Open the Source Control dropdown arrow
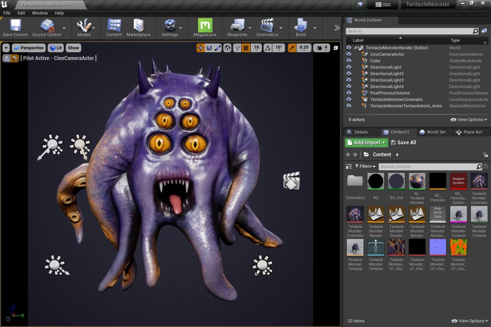Image resolution: width=491 pixels, height=327 pixels. pyautogui.click(x=64, y=28)
